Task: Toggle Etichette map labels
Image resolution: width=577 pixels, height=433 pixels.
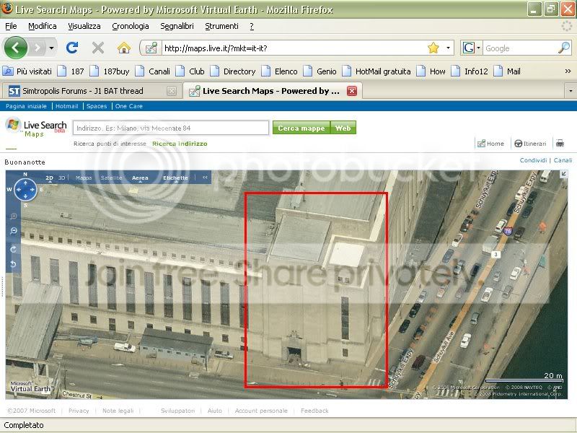Action: (x=175, y=178)
